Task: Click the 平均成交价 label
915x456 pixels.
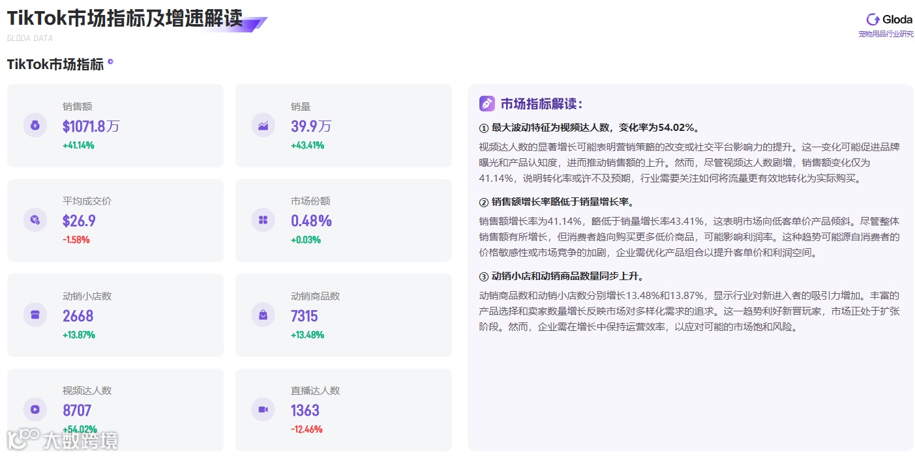Action: pos(87,201)
